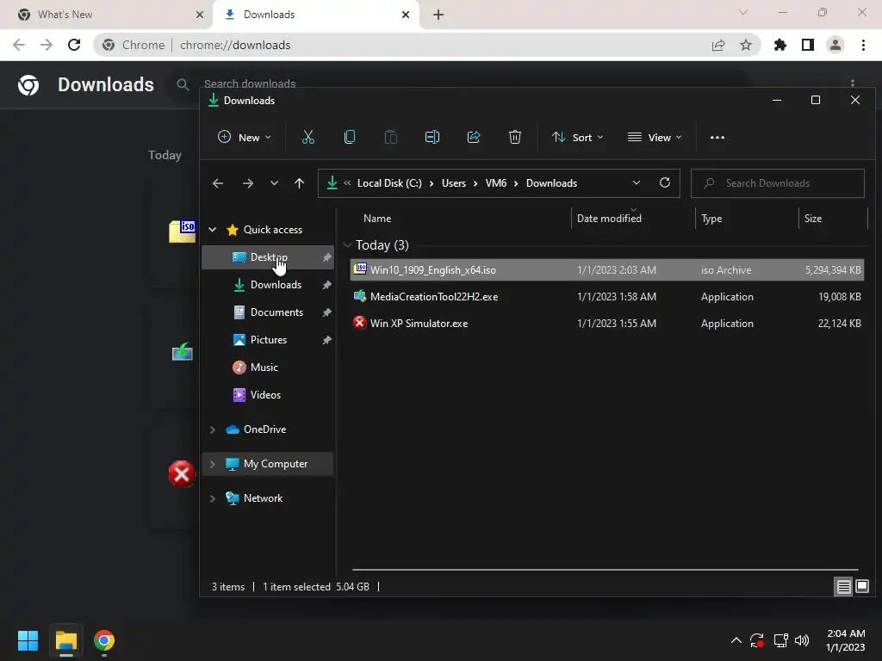Click Google Chrome icon on taskbar

104,640
